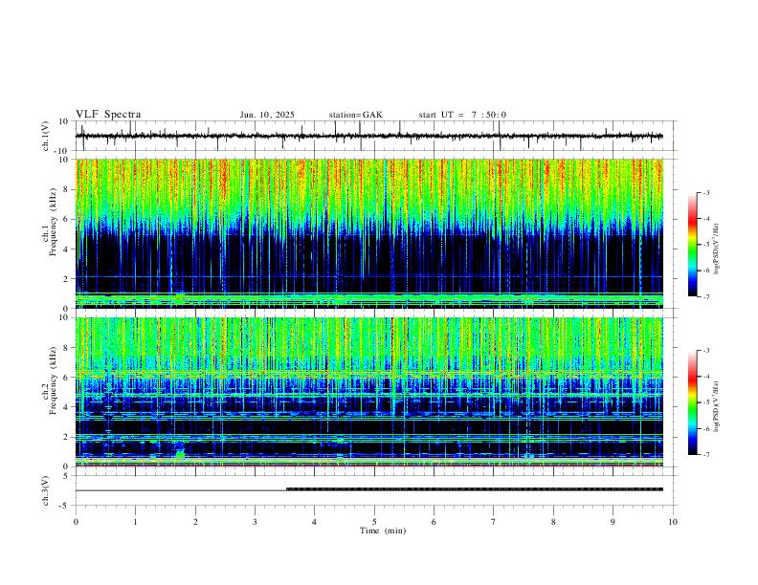The width and height of the screenshot is (758, 585).
Task: Click time-axis tick label "9"
Action: coord(613,522)
